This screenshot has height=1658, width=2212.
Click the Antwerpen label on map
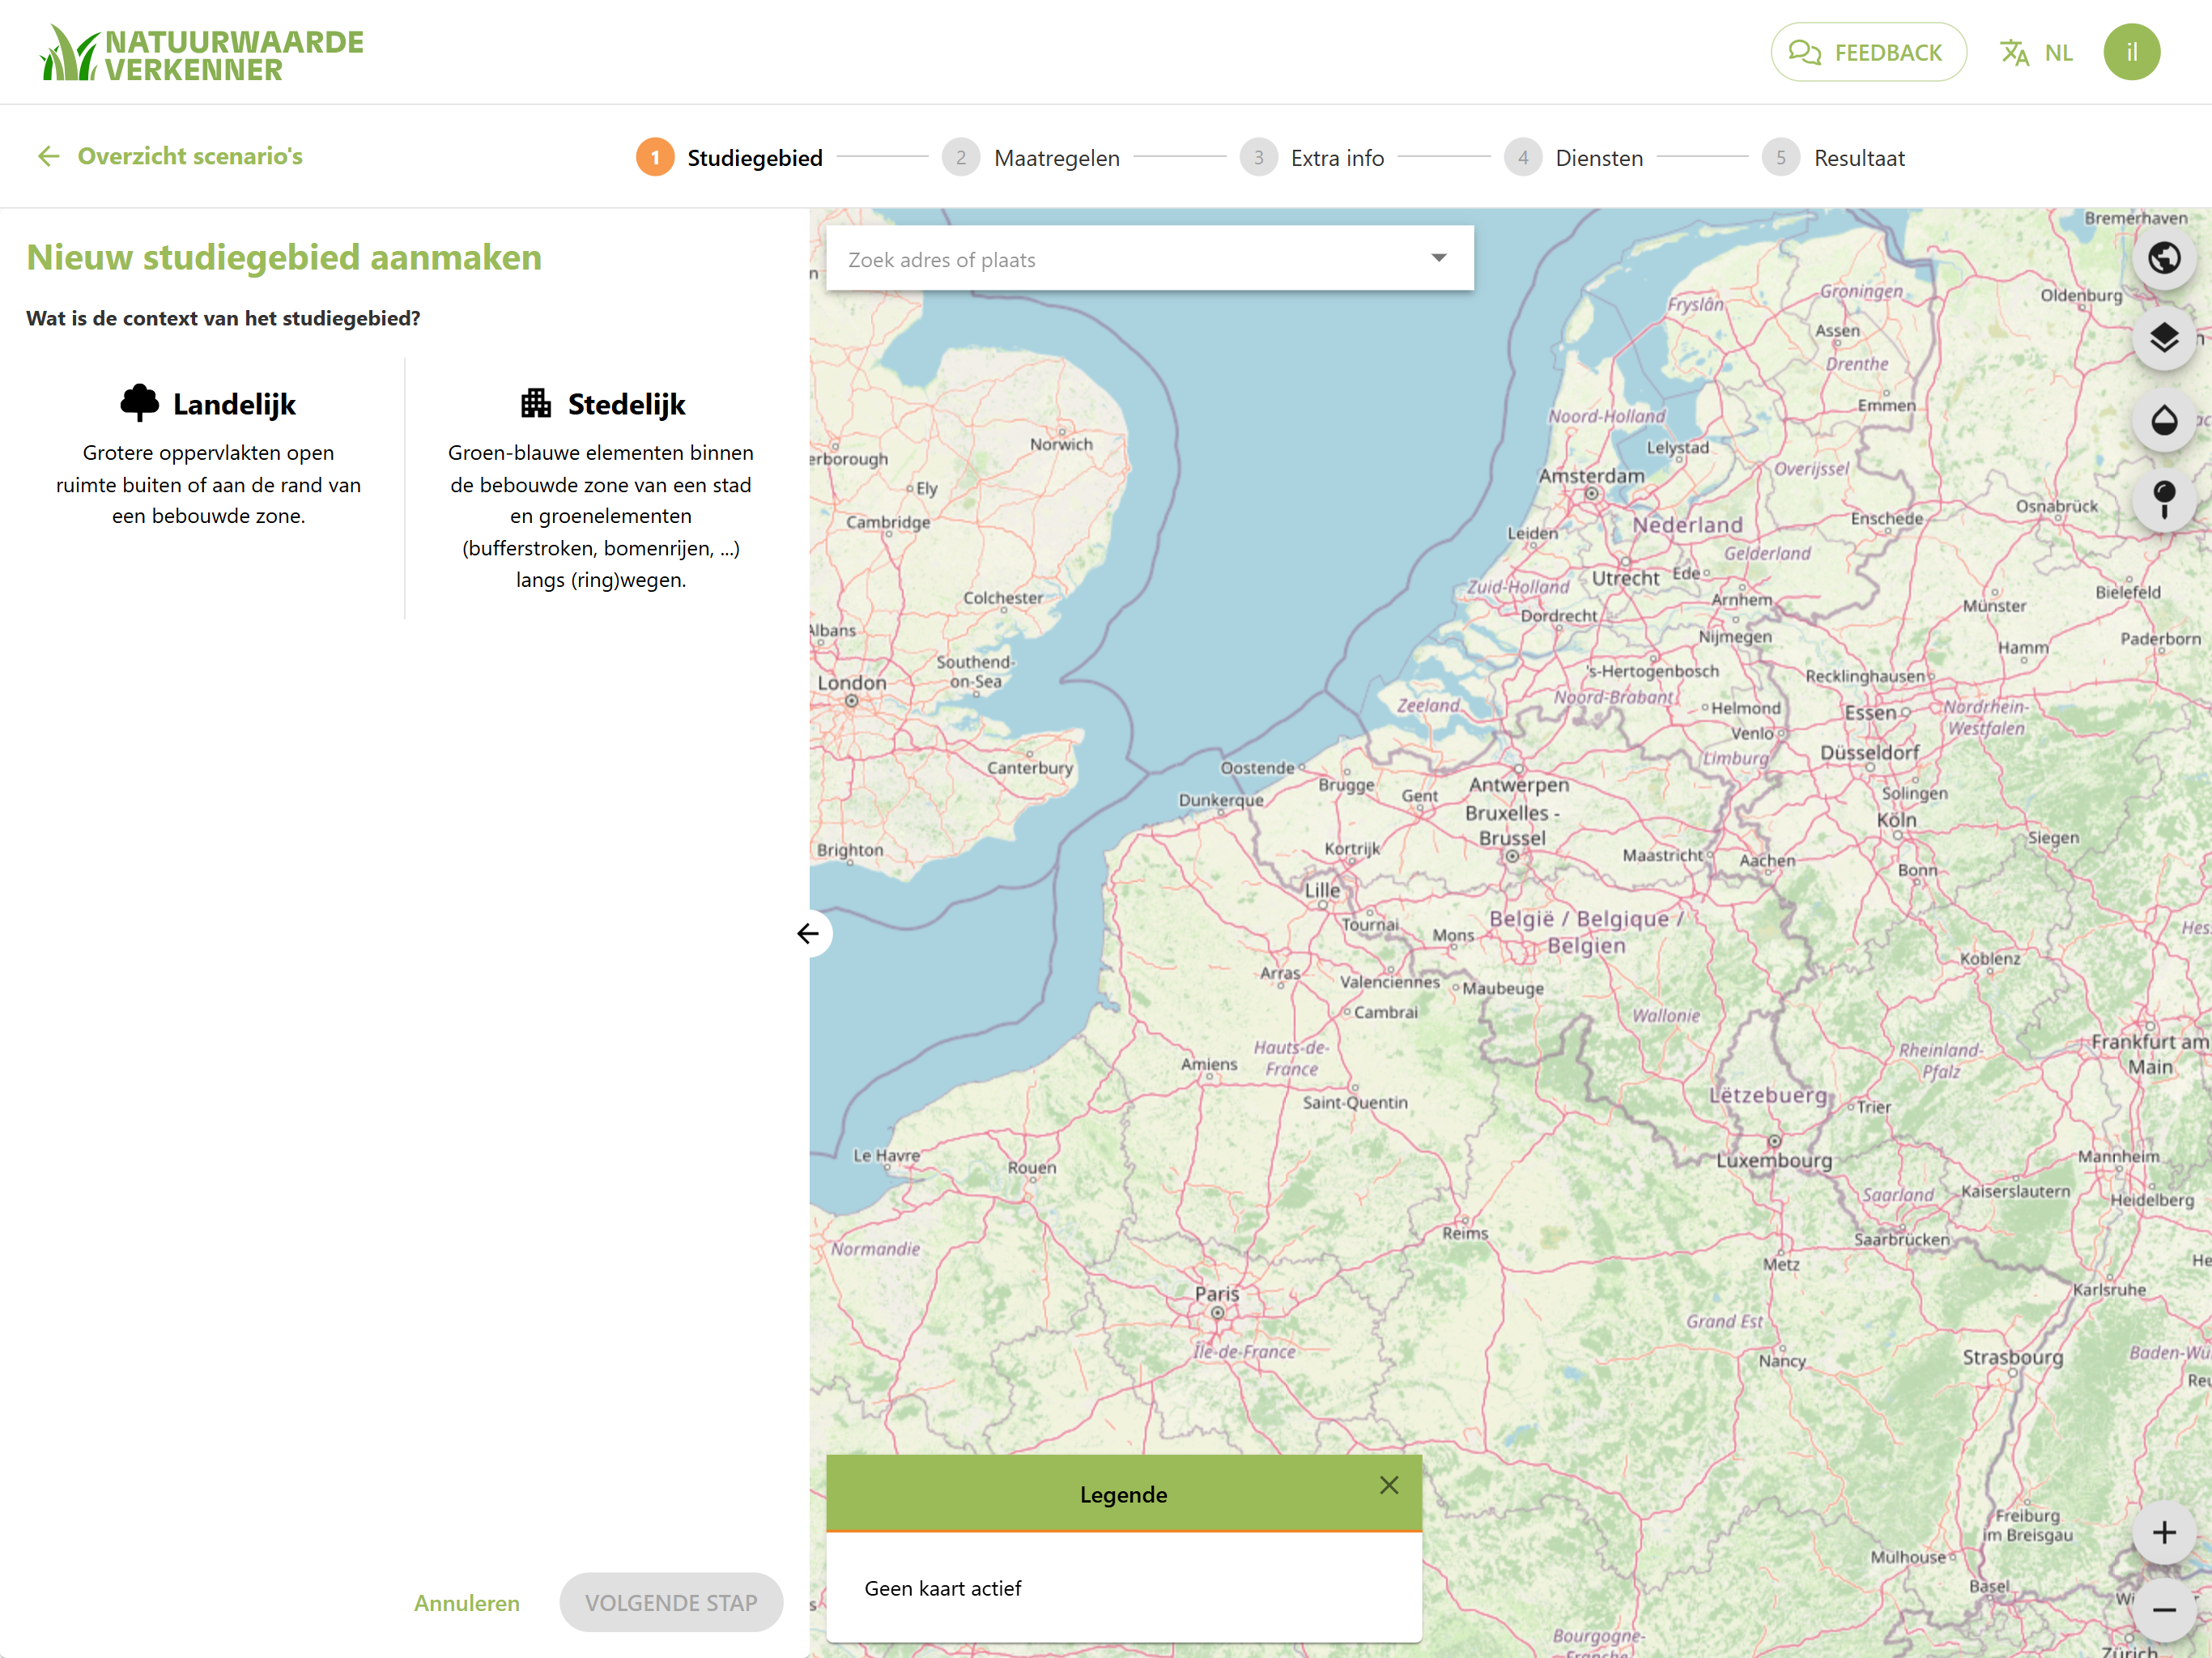pos(1518,785)
